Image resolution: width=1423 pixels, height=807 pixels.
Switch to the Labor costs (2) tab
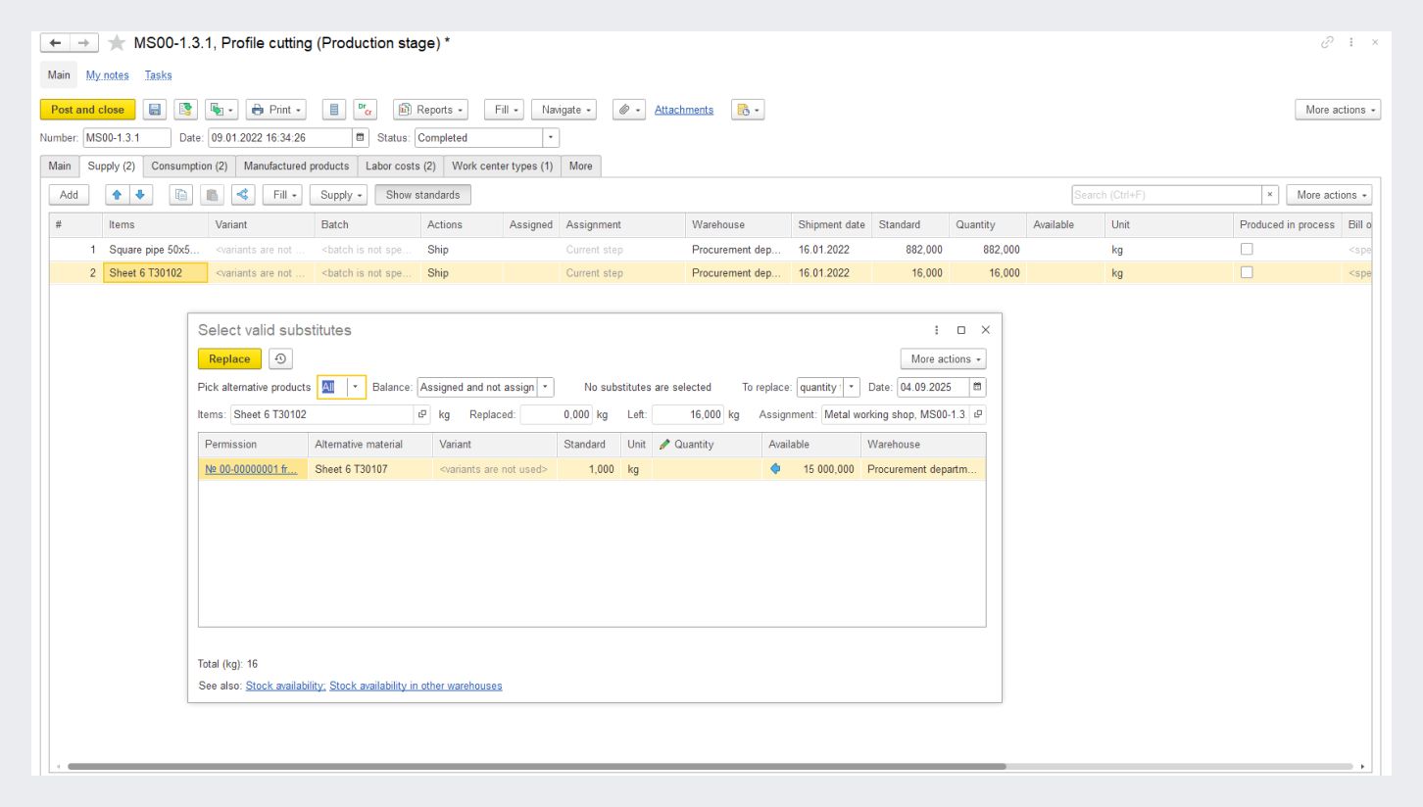(400, 166)
